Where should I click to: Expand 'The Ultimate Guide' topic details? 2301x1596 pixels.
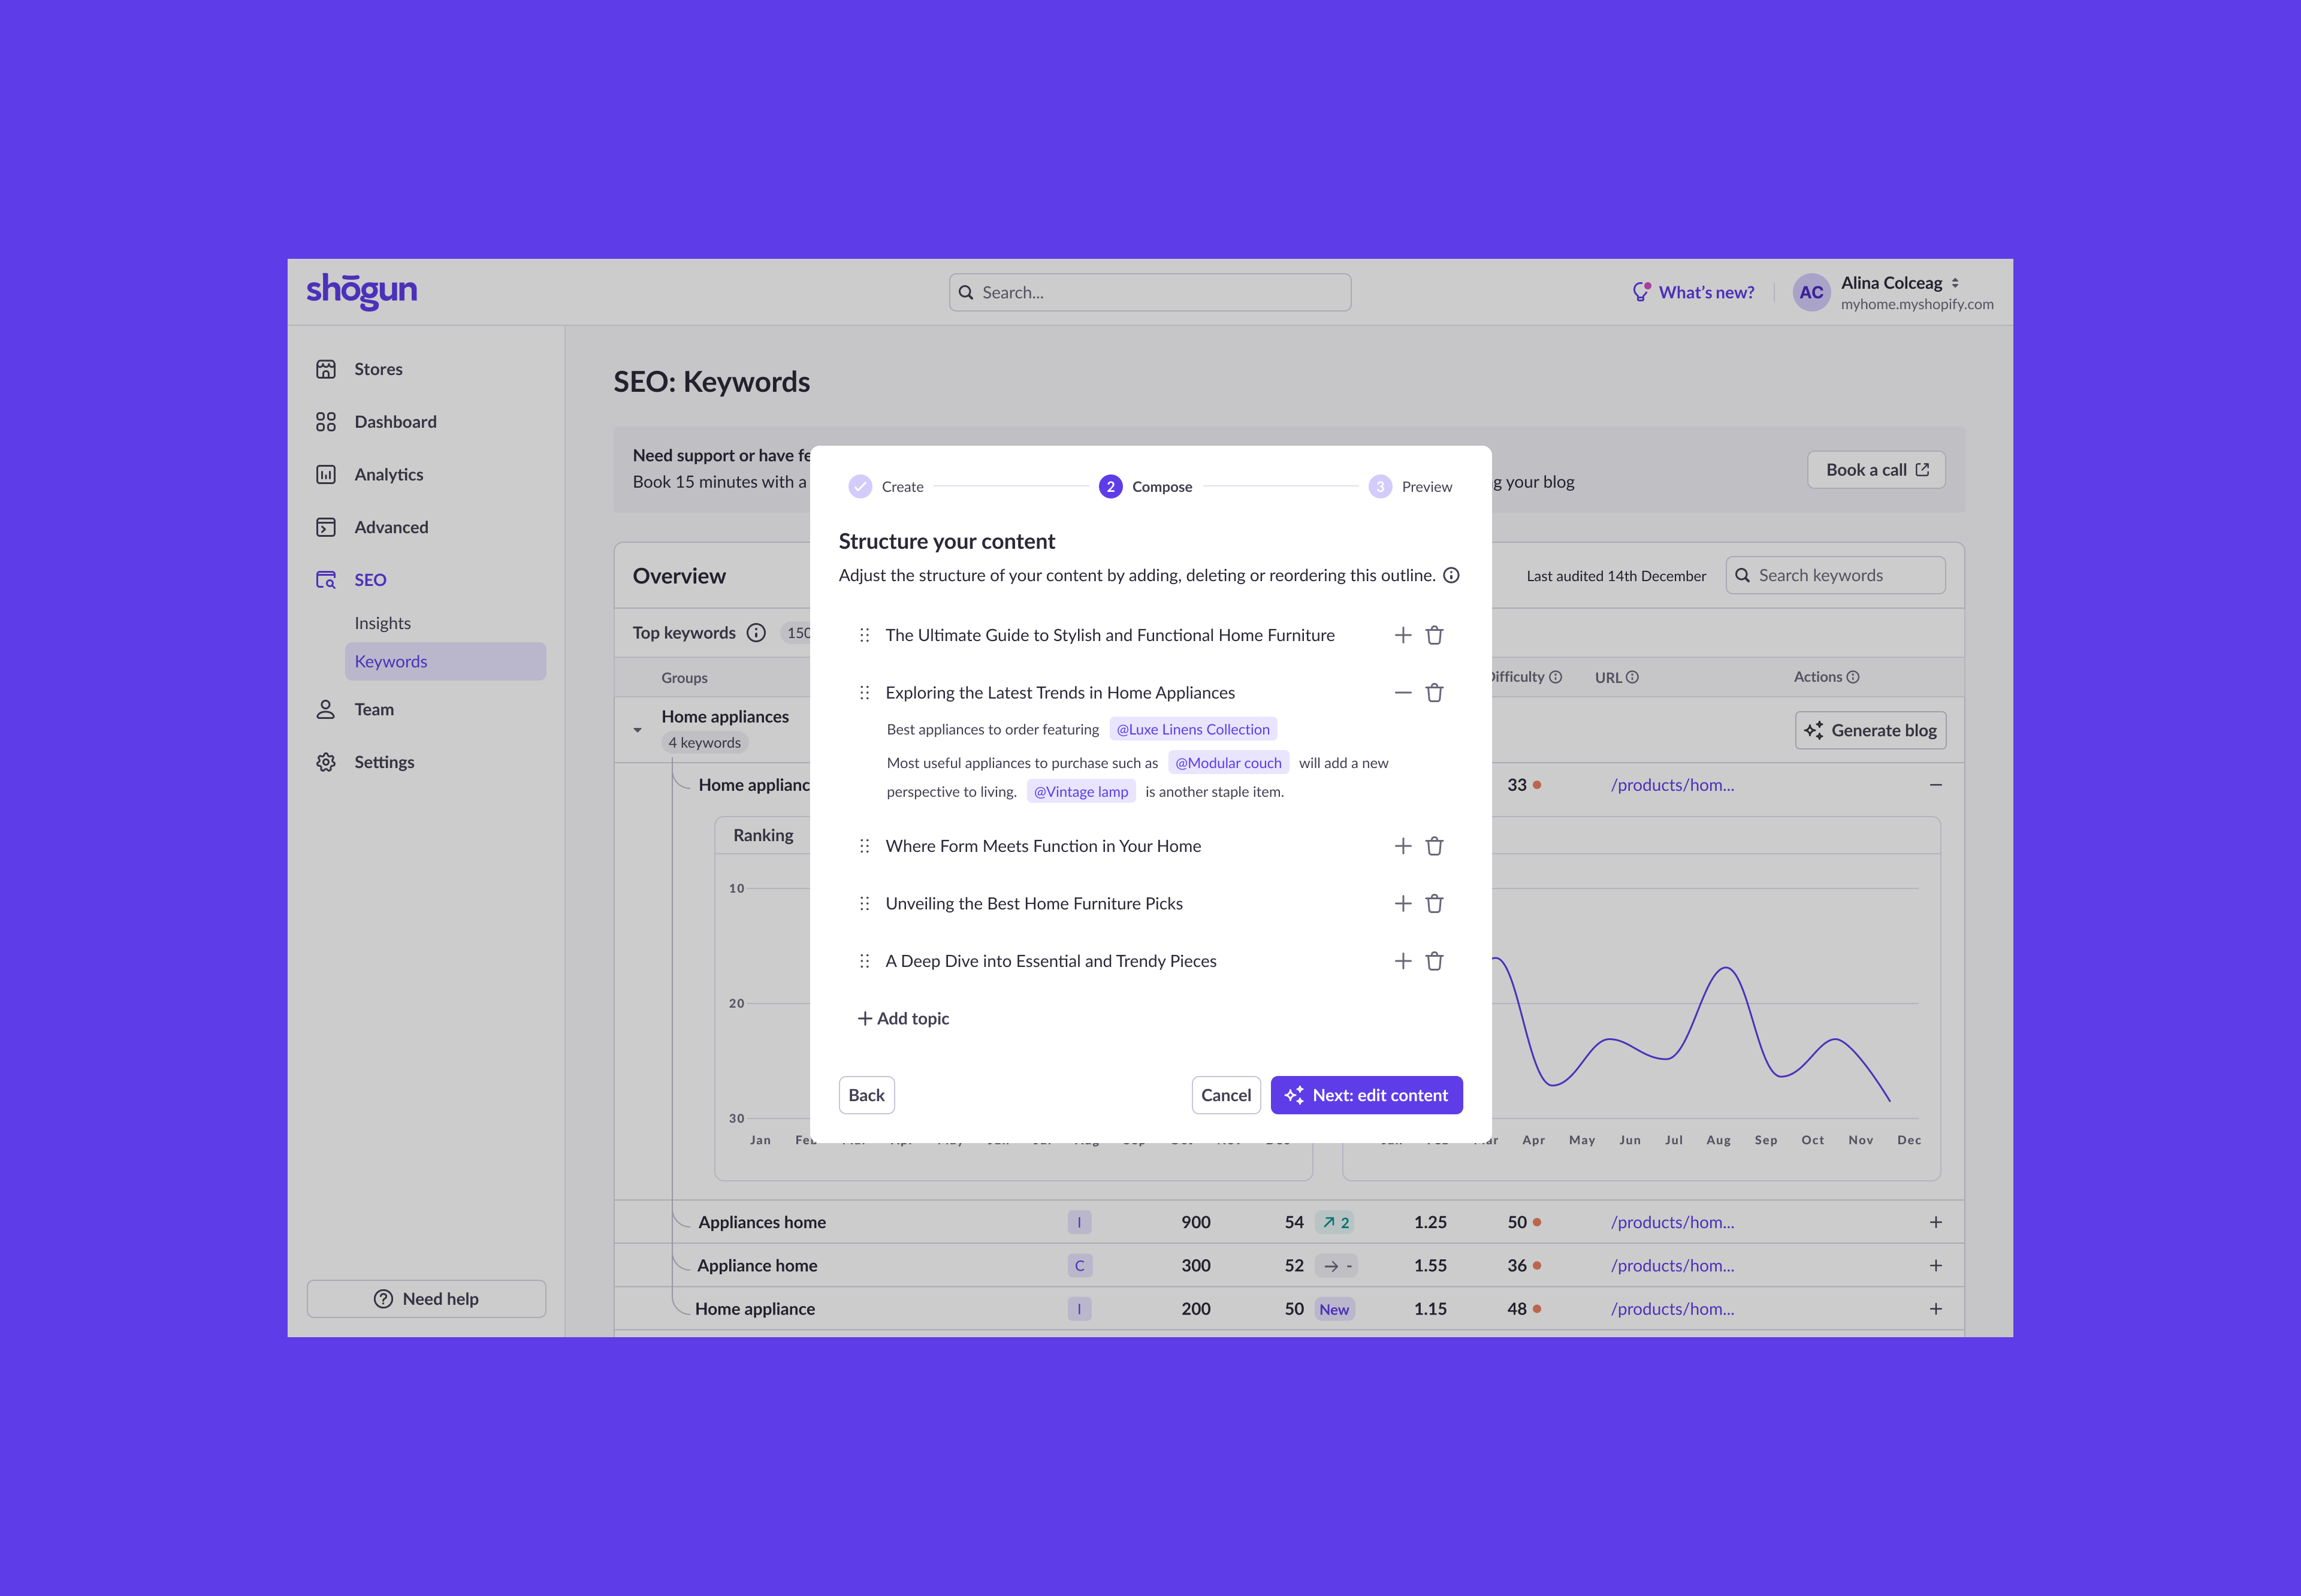click(x=1402, y=635)
